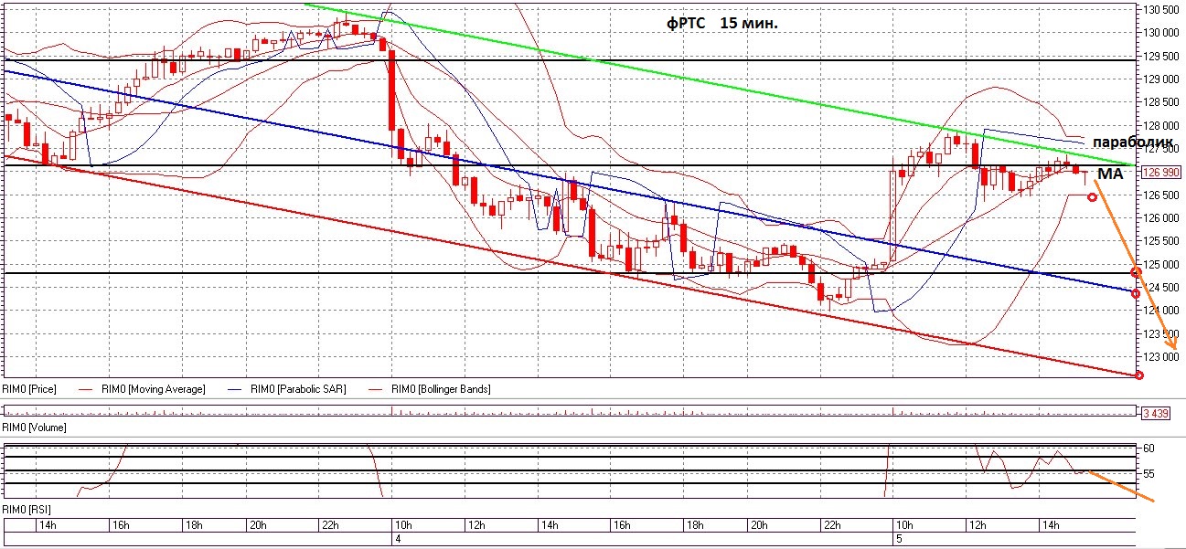This screenshot has width=1186, height=549.
Task: Click the 130 500 price axis label
Action: click(1161, 10)
